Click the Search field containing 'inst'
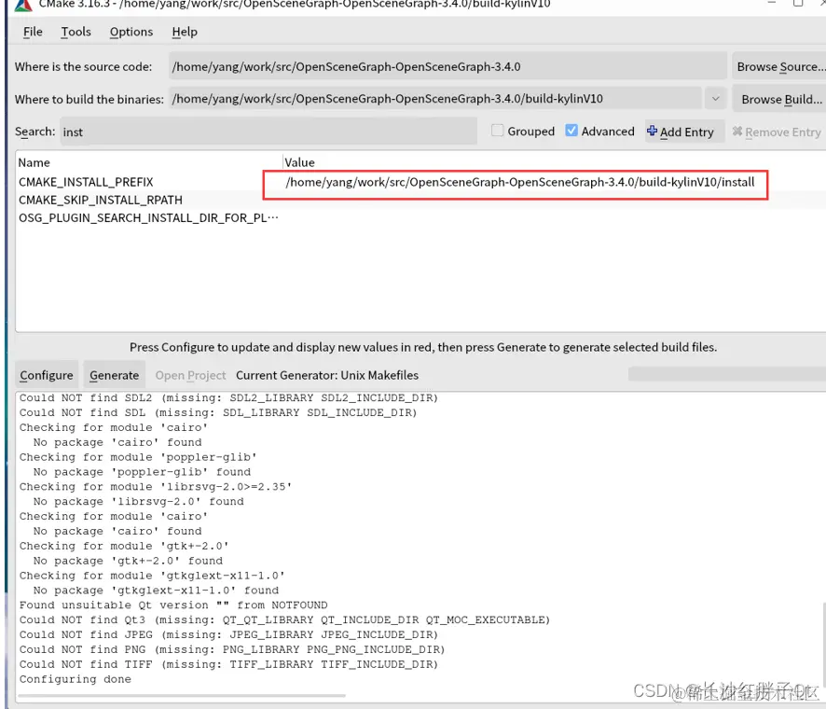The width and height of the screenshot is (826, 709). tap(268, 132)
